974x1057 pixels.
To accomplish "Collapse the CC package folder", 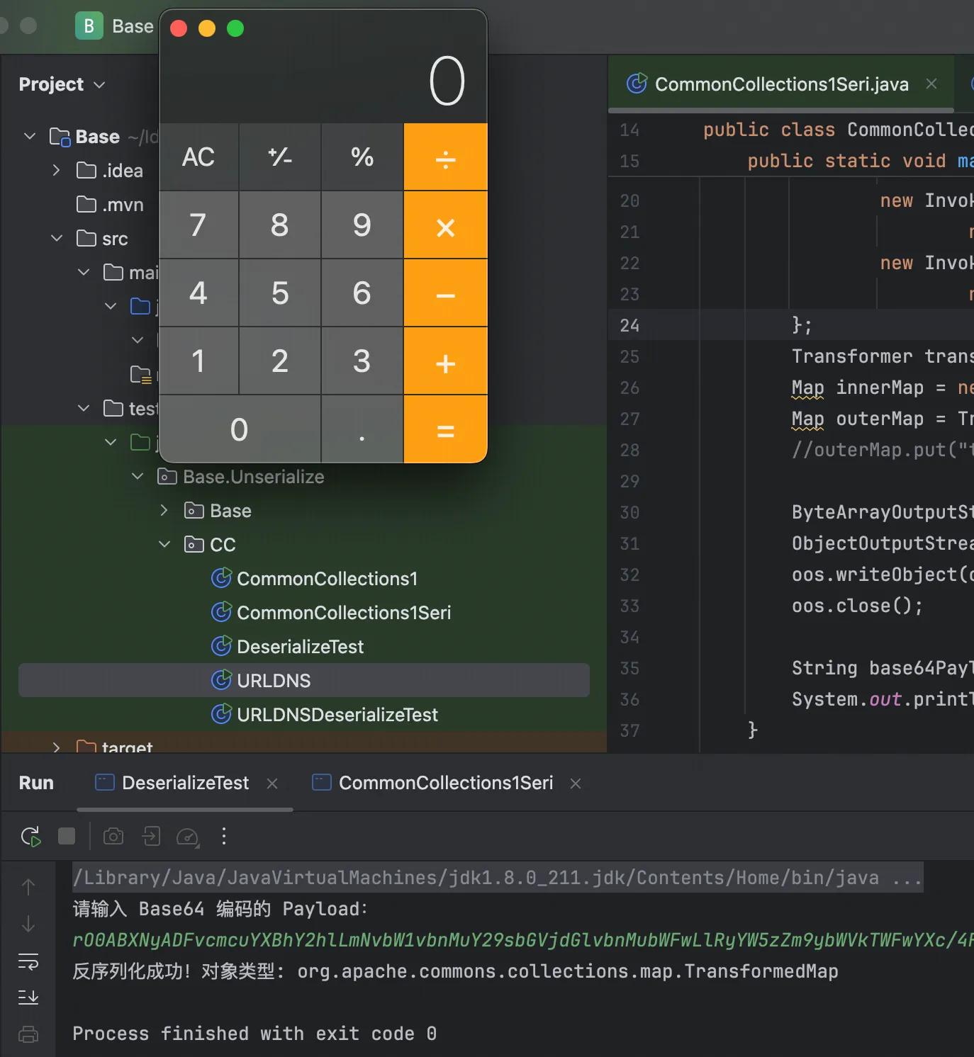I will [164, 544].
